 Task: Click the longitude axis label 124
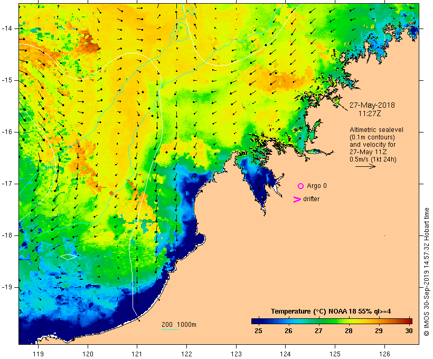pyautogui.click(x=286, y=354)
